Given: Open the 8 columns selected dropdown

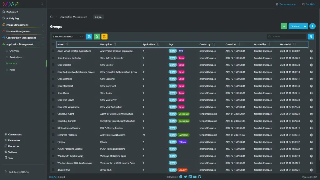Looking at the screenshot, I should pos(68,37).
